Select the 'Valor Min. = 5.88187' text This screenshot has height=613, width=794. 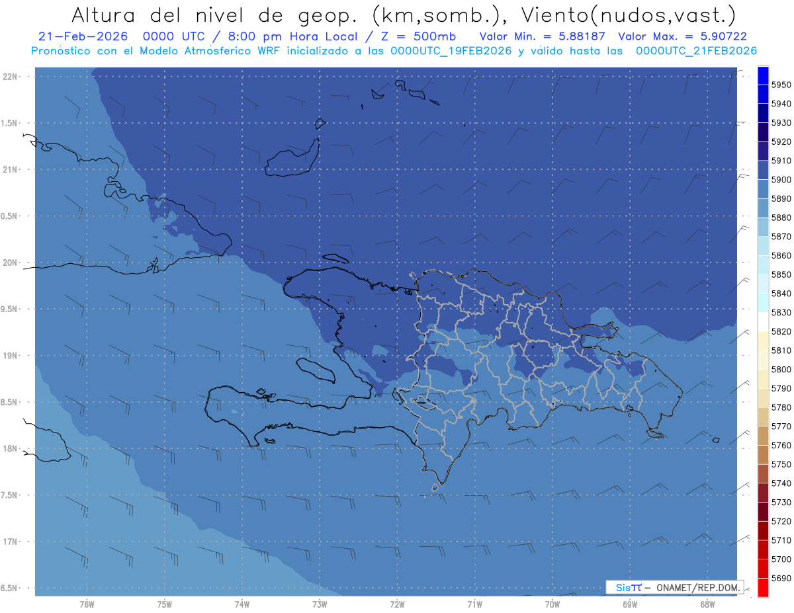pos(542,36)
